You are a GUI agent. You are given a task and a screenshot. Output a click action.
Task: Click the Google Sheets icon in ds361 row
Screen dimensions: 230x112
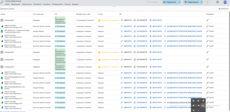[2, 78]
